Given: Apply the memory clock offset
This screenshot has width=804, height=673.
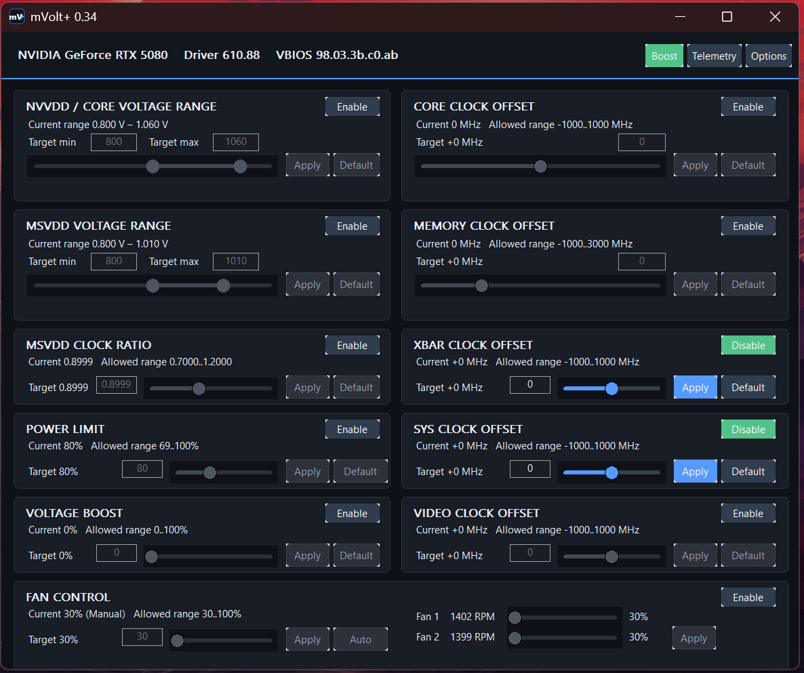Looking at the screenshot, I should pyautogui.click(x=696, y=285).
